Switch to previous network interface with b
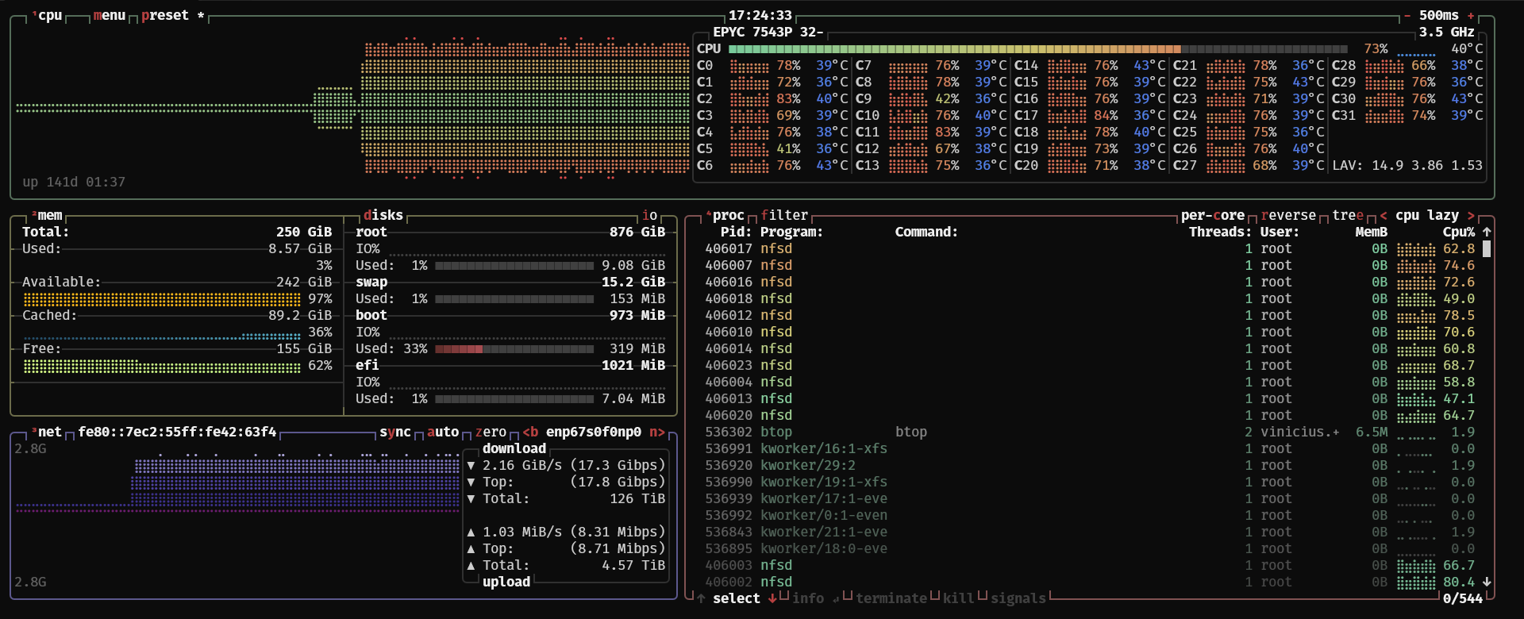Screen dimensions: 1524x619 click(530, 432)
